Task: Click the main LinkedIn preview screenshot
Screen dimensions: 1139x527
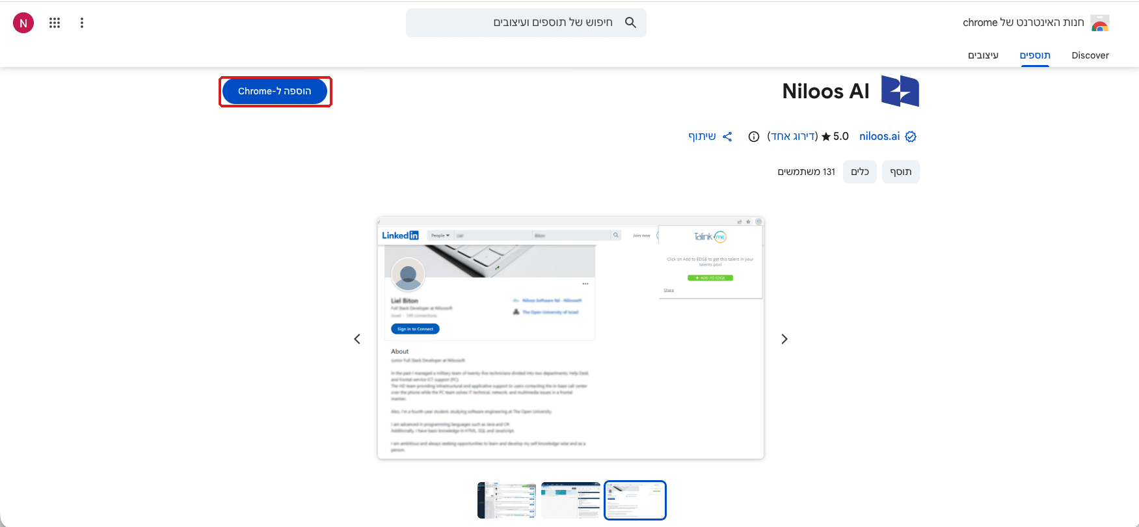Action: (x=570, y=338)
